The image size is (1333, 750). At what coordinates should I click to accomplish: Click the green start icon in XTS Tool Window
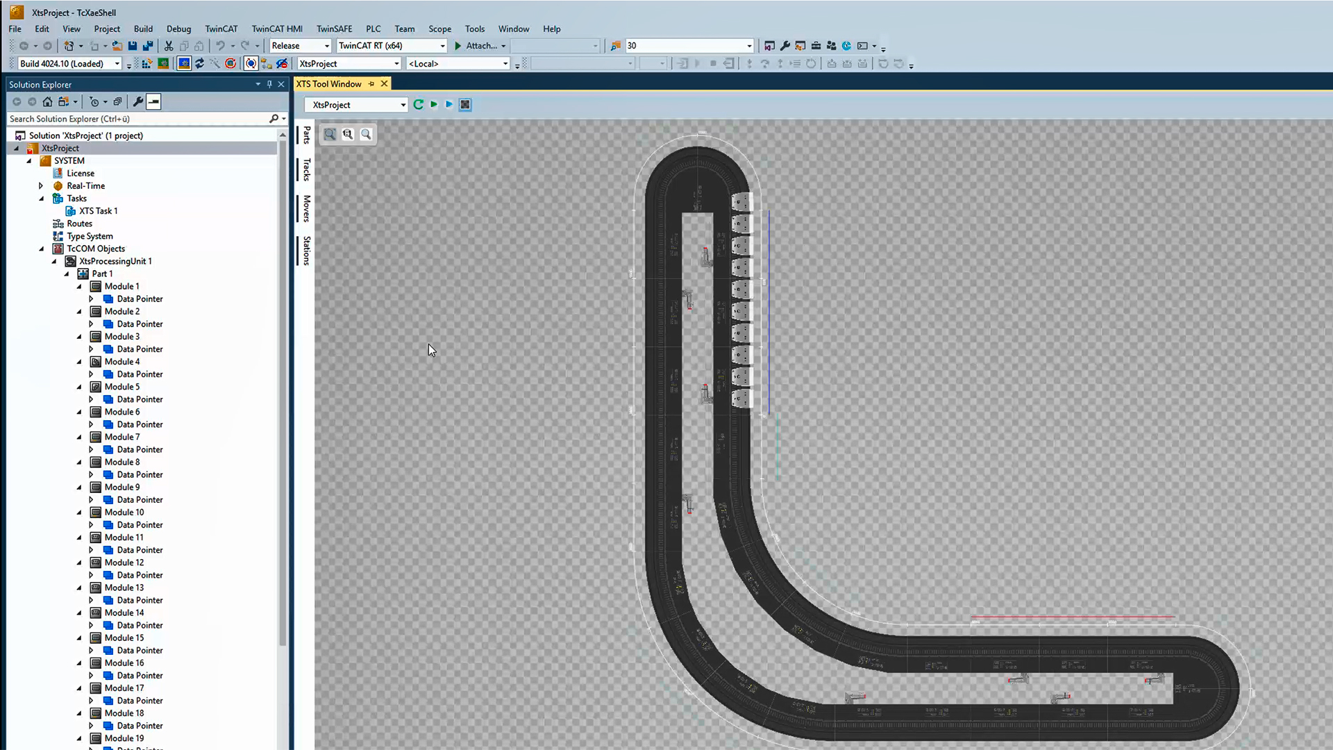434,104
